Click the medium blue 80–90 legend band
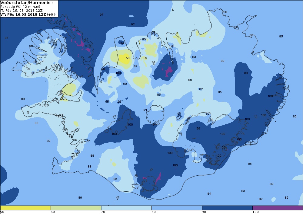303x214 pixels. tap(177, 208)
